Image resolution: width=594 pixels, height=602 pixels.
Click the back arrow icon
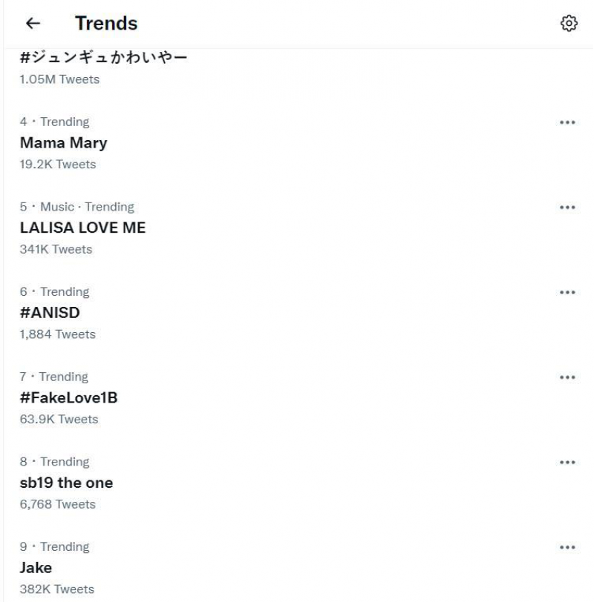[x=33, y=24]
